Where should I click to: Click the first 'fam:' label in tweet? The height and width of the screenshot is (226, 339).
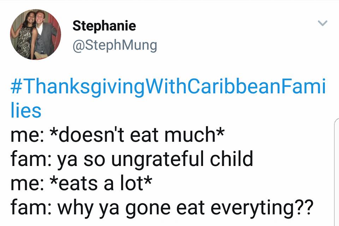(31, 159)
